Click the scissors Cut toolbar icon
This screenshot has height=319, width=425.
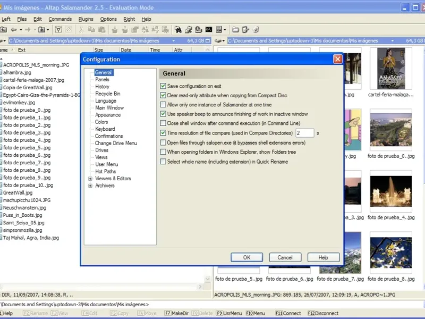pyautogui.click(x=81, y=30)
